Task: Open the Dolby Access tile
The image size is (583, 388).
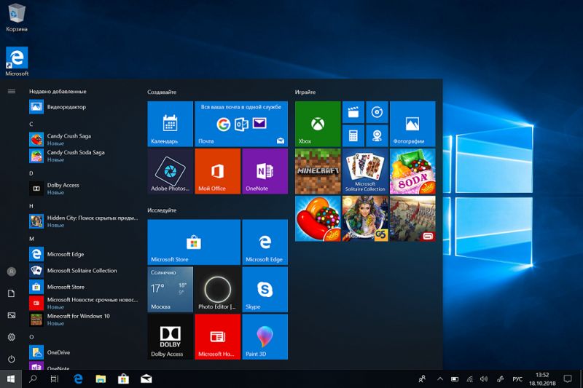Action: click(x=170, y=337)
